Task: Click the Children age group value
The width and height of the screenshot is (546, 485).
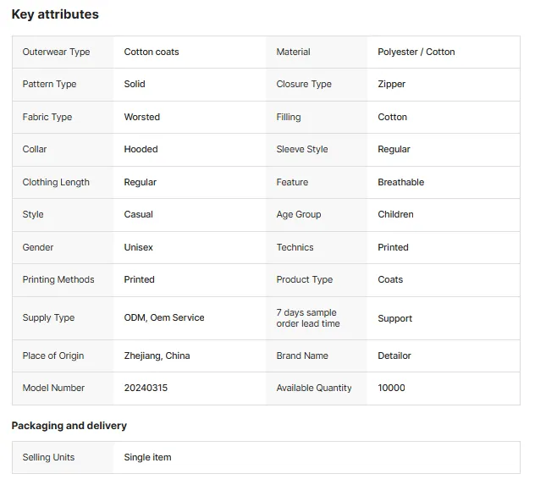Action: pos(395,214)
